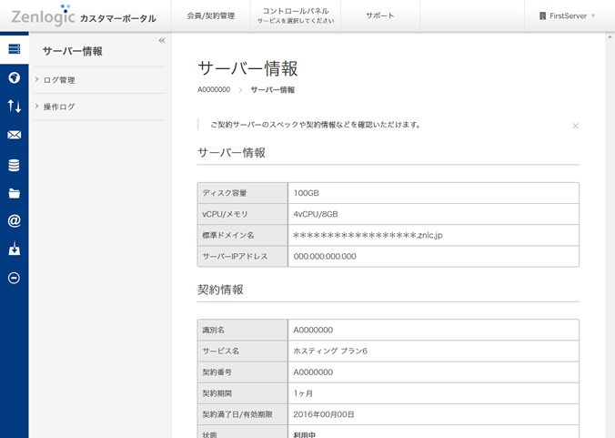Open the globe icon section
The height and width of the screenshot is (438, 615).
pos(14,77)
